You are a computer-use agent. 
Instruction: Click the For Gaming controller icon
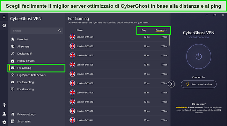pyautogui.click(x=13, y=68)
